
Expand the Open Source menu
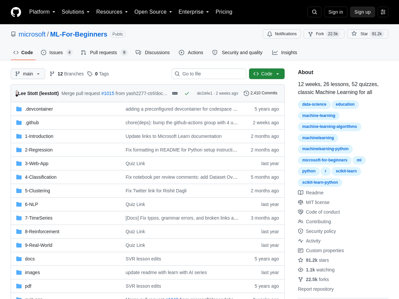tap(153, 12)
